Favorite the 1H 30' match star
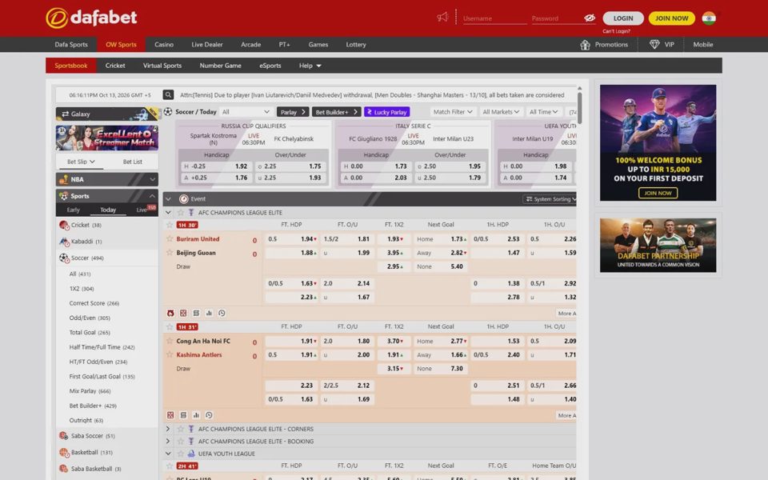 click(170, 225)
